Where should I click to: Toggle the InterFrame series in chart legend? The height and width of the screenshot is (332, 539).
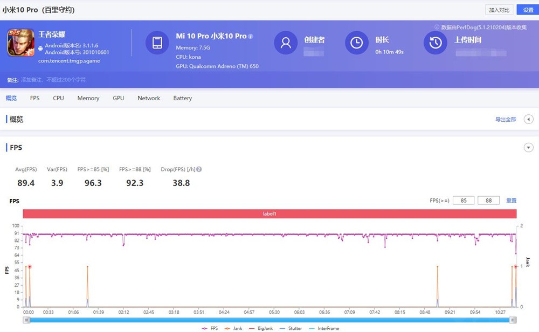point(324,329)
